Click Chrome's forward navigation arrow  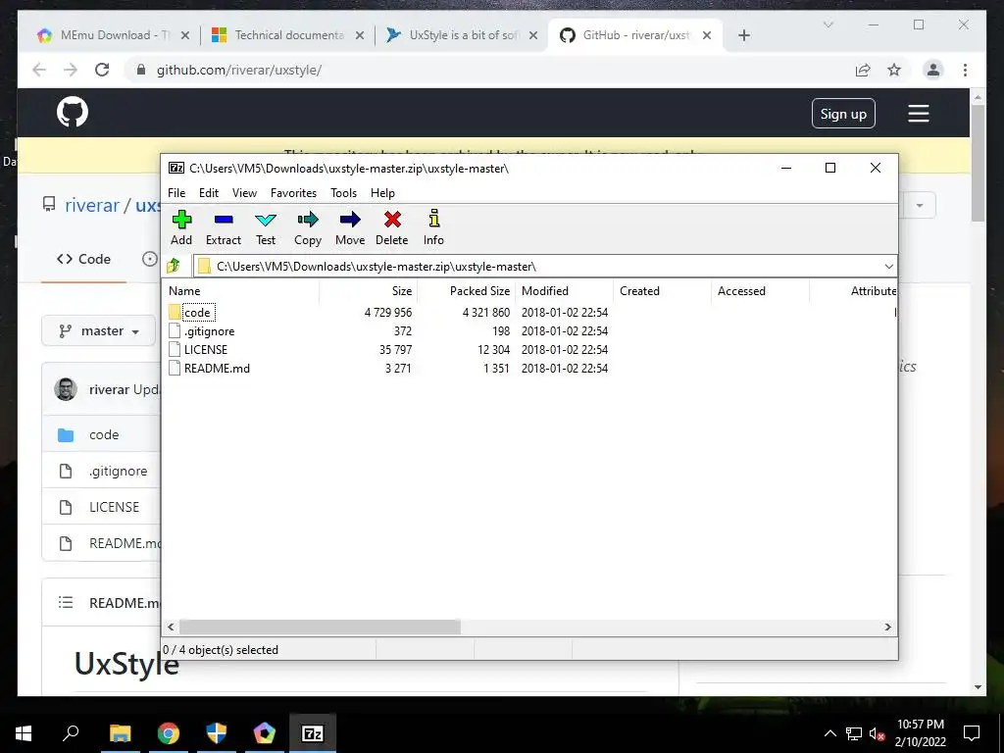(x=71, y=70)
